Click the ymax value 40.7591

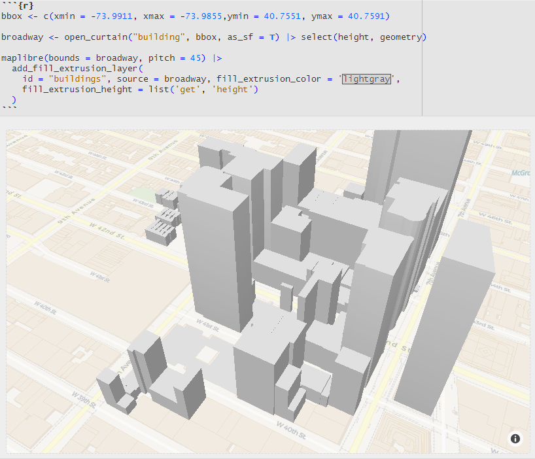click(x=366, y=16)
